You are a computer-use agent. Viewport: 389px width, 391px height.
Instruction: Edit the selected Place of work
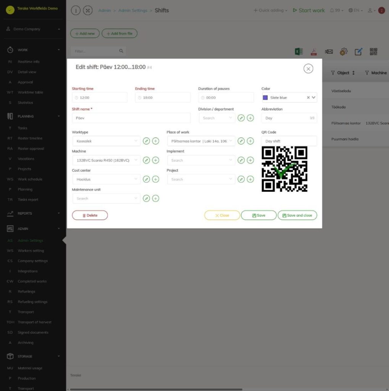pyautogui.click(x=241, y=141)
